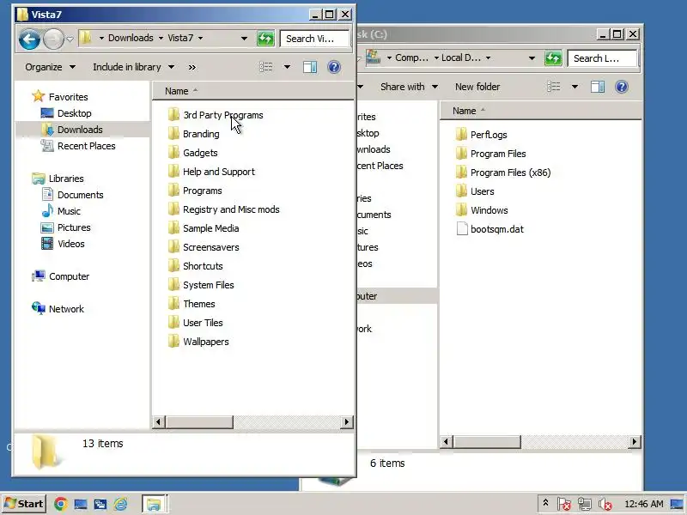The image size is (687, 515).
Task: Select Network in Vista7 navigation pane
Action: (x=58, y=309)
